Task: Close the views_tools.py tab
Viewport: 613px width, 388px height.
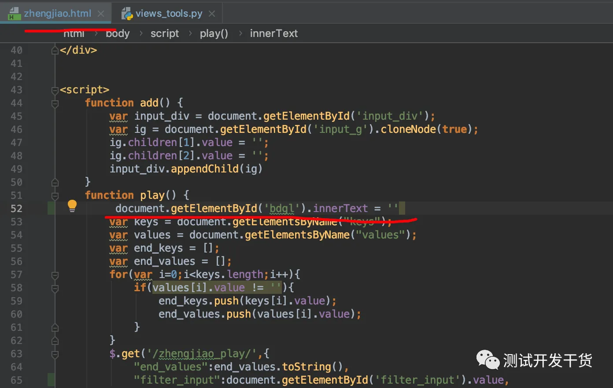Action: coord(212,14)
